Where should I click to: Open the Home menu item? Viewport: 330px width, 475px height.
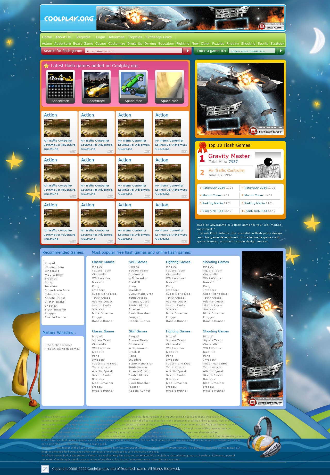tap(47, 37)
